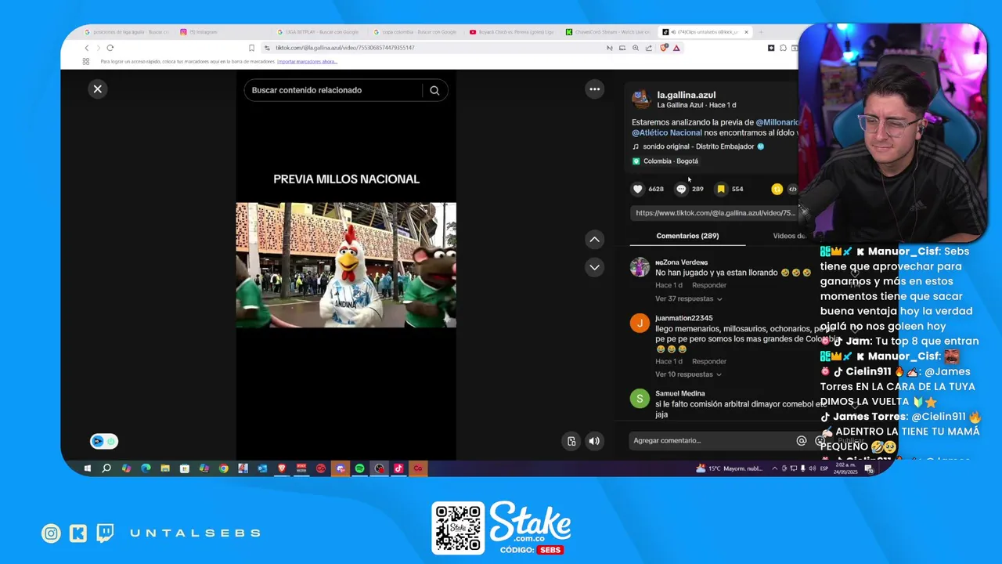Open comments via the speech bubble icon
This screenshot has width=1002, height=564.
click(x=681, y=189)
